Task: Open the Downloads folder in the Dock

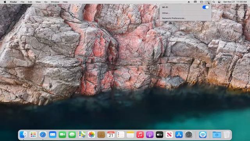Action: pos(217,135)
